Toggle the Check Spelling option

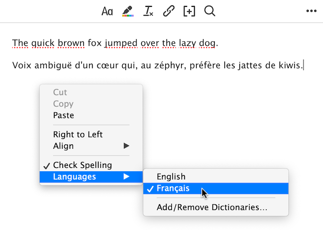pos(82,165)
